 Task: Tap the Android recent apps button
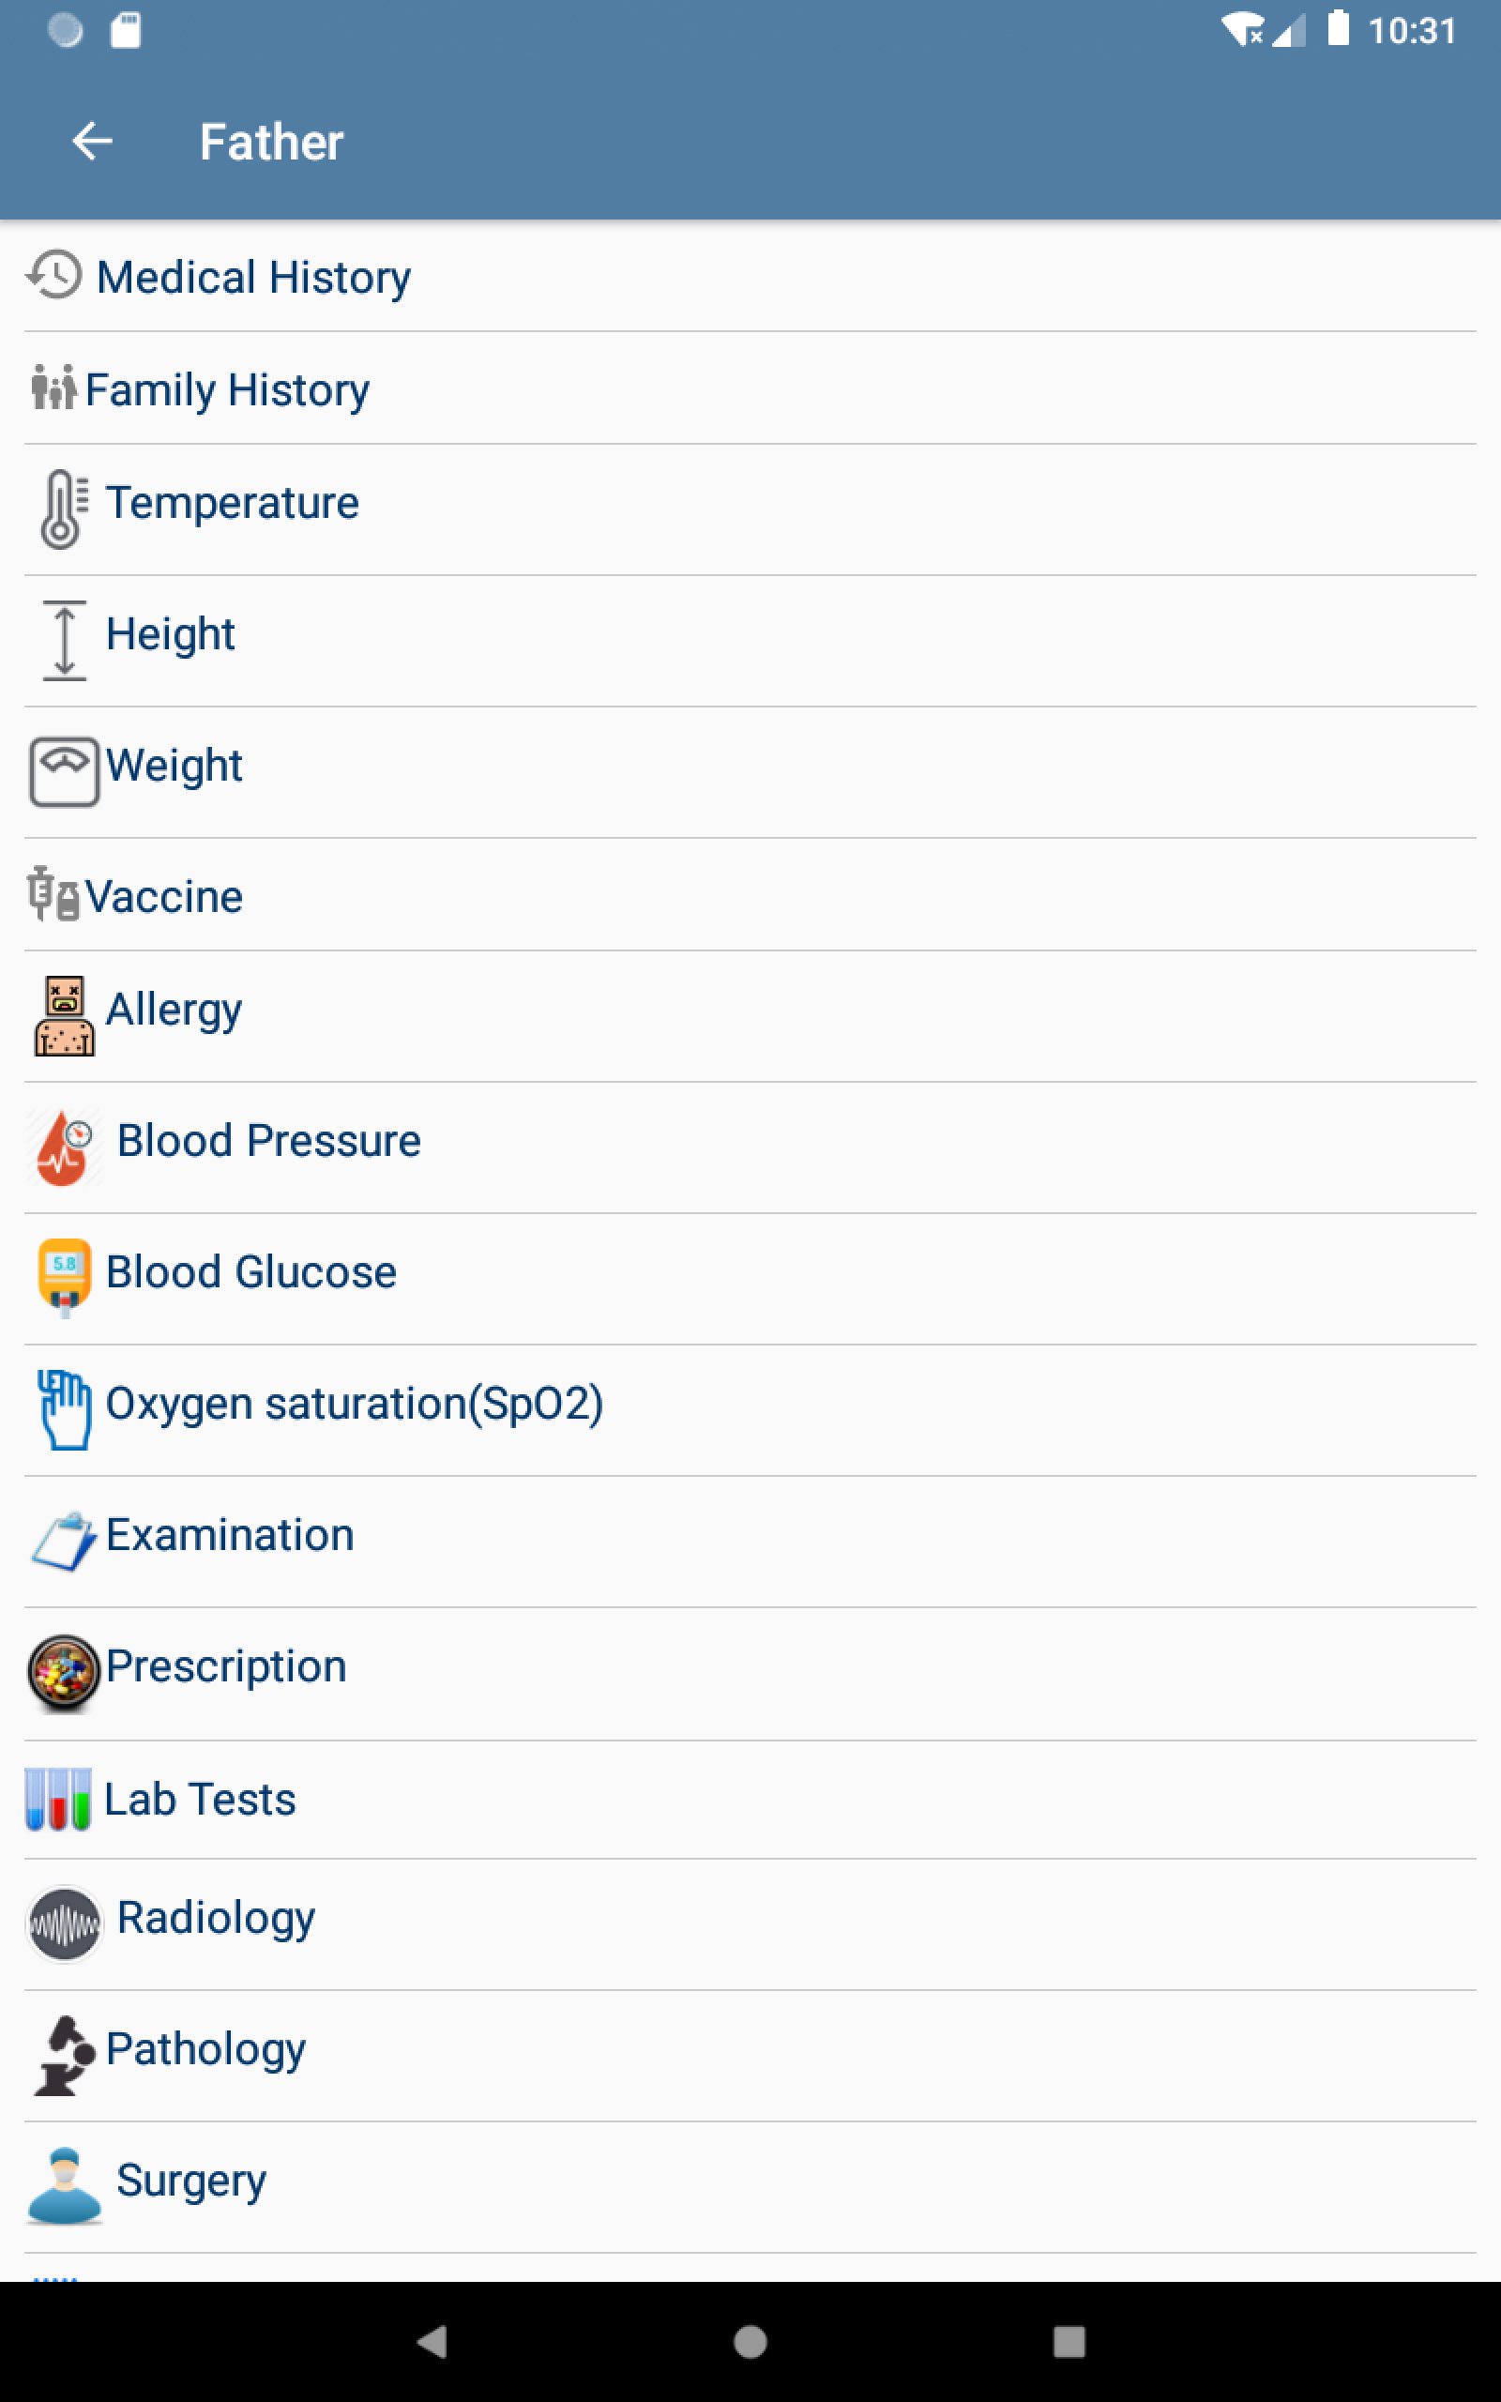coord(1069,2341)
